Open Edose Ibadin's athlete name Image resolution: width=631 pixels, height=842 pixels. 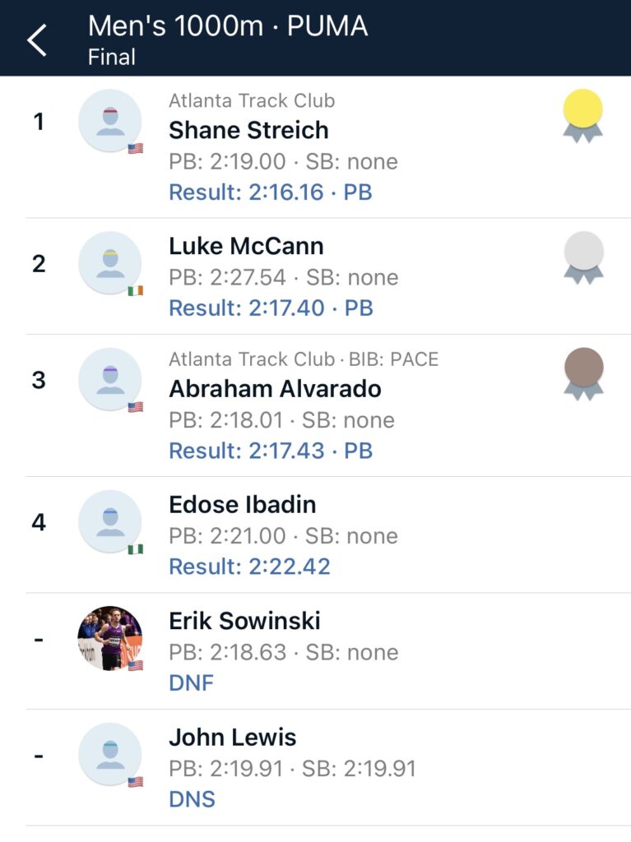click(243, 505)
